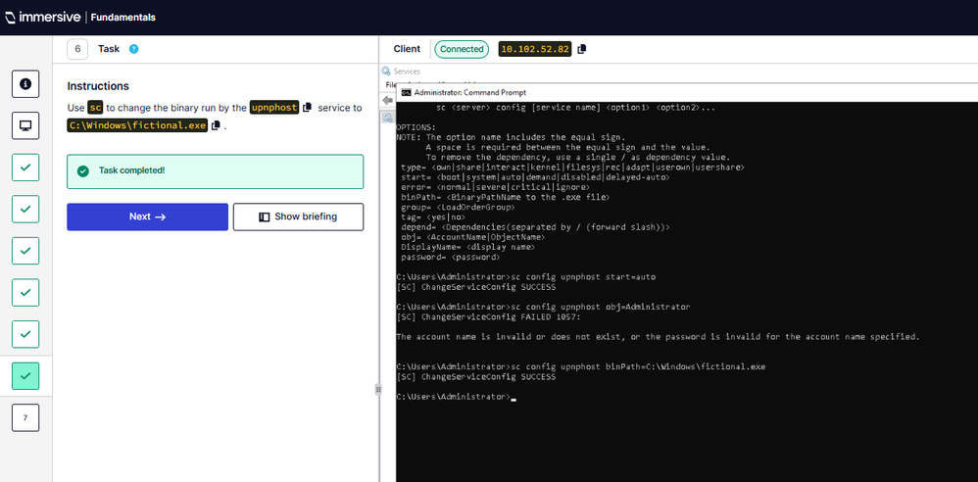Open Show briefing
The height and width of the screenshot is (482, 978).
[298, 217]
